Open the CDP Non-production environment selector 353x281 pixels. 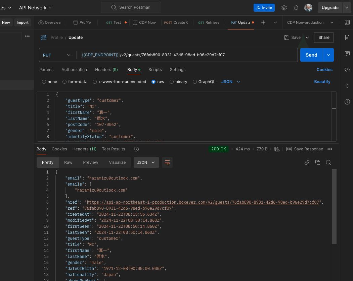pyautogui.click(x=309, y=22)
